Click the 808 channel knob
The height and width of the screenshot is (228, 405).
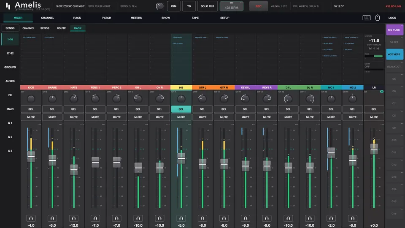pos(181,98)
